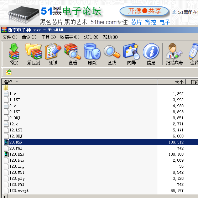Click the size value 1,892
Image resolution: width=198 pixels, height=198 pixels.
pos(178,94)
